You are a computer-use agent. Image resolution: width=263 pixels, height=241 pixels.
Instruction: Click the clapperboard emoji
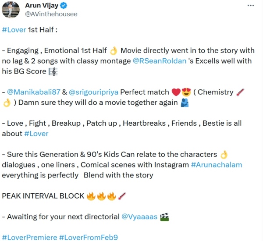[164, 216]
